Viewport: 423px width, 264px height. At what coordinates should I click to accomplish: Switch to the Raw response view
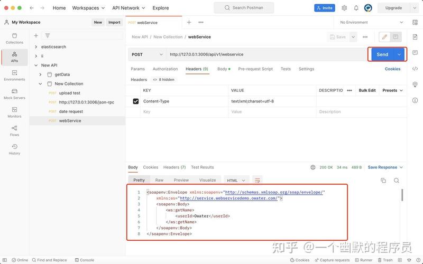(159, 180)
